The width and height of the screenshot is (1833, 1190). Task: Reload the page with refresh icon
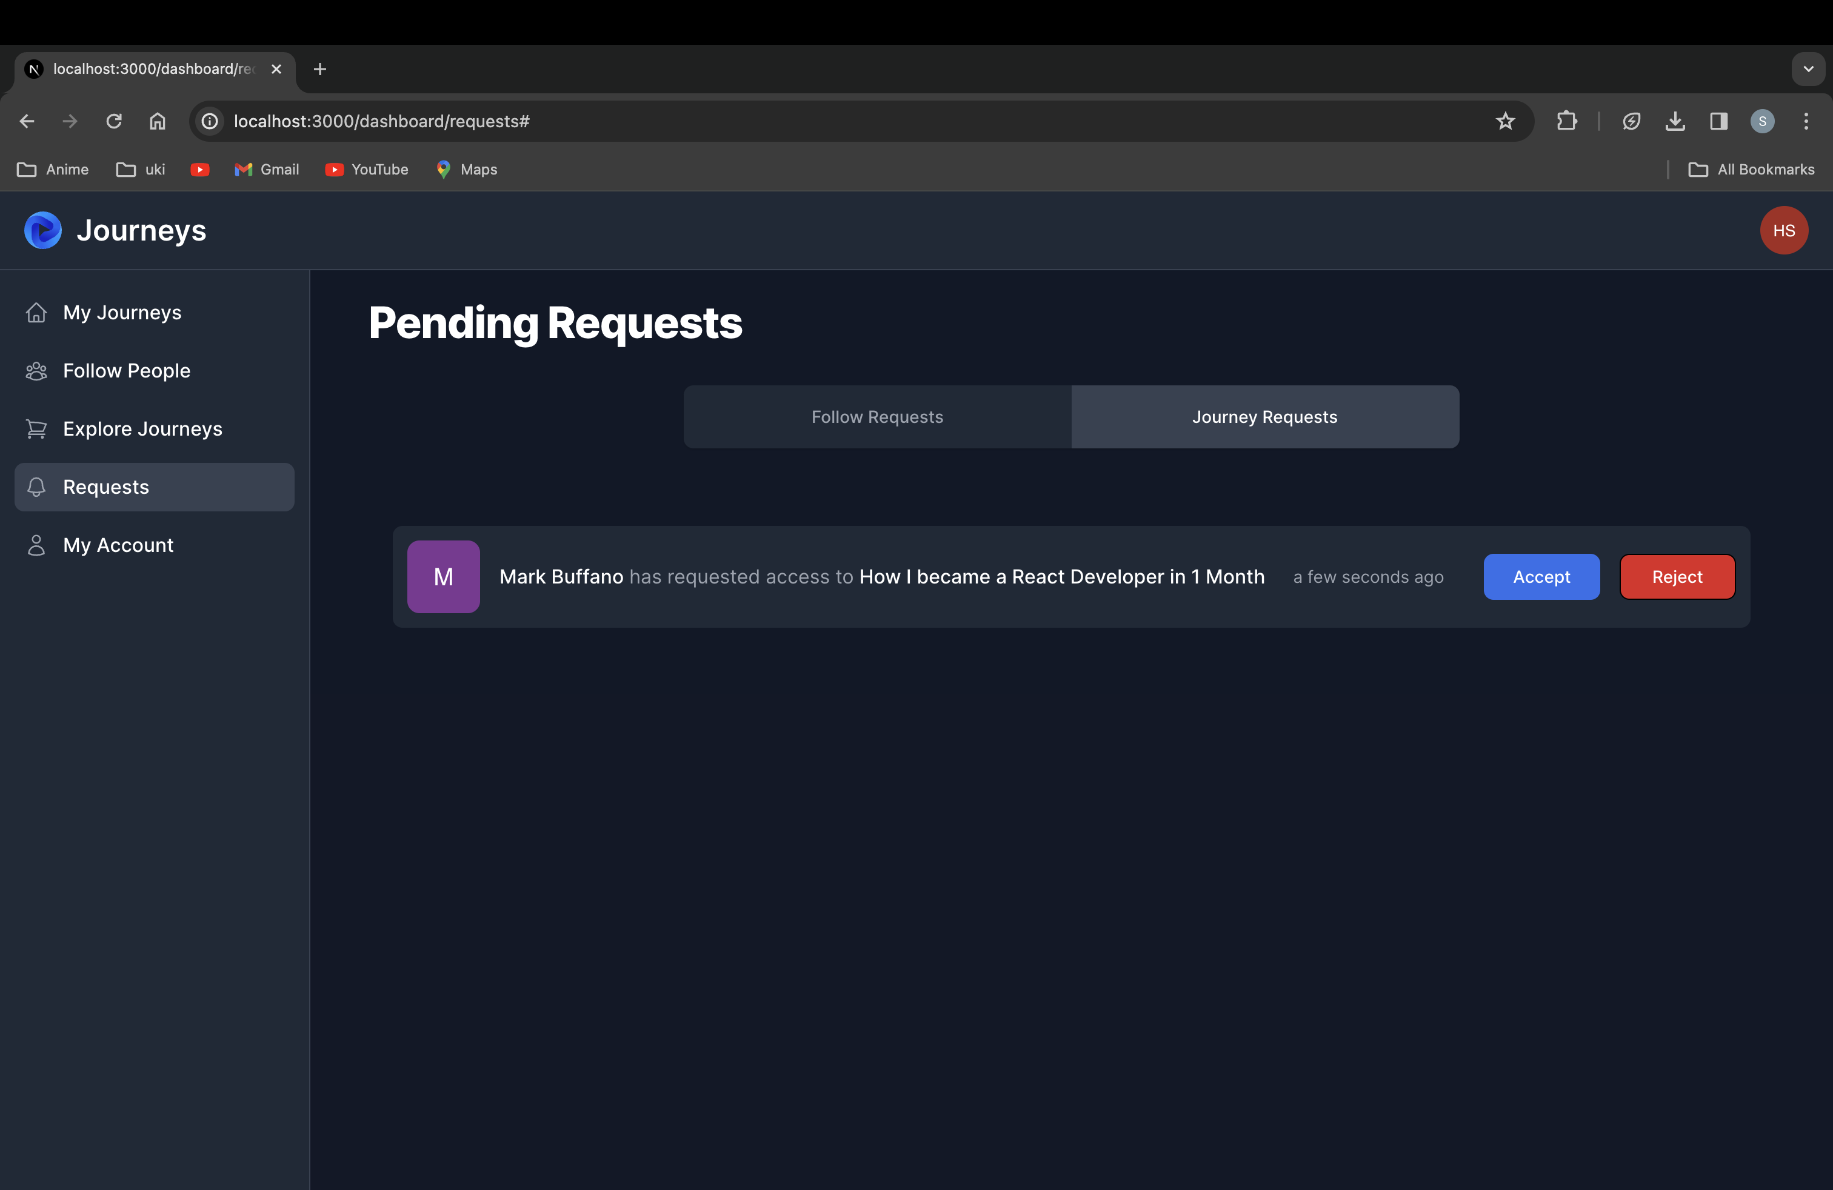tap(114, 121)
